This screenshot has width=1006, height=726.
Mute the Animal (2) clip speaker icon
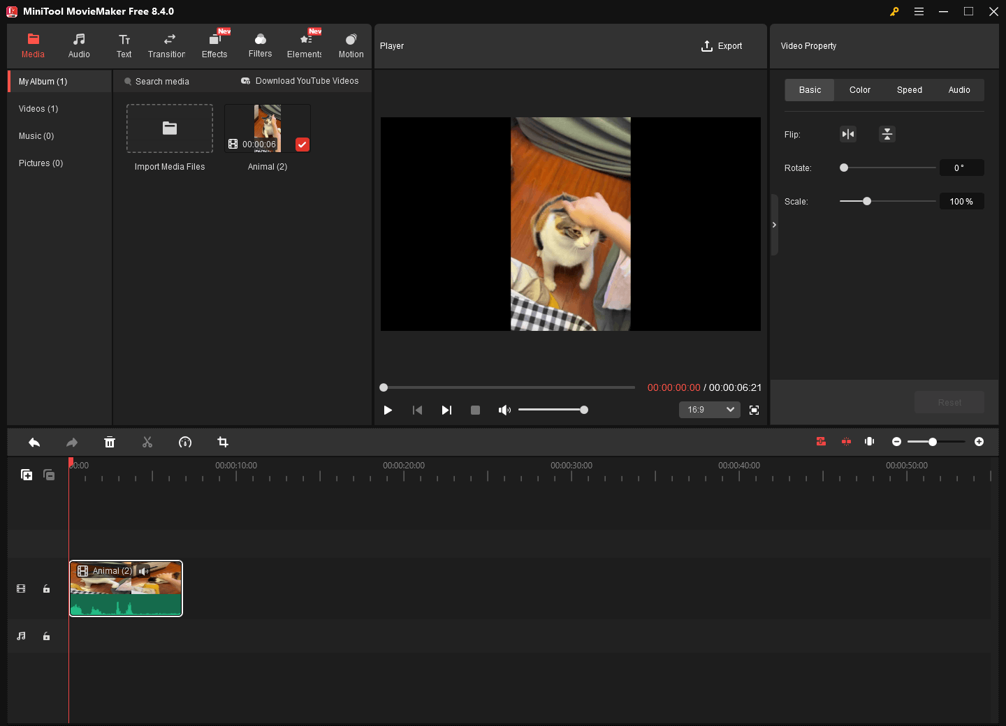click(143, 571)
